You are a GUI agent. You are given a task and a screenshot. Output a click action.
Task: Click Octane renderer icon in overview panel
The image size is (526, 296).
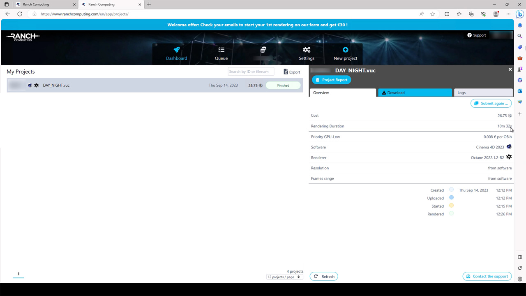509,157
